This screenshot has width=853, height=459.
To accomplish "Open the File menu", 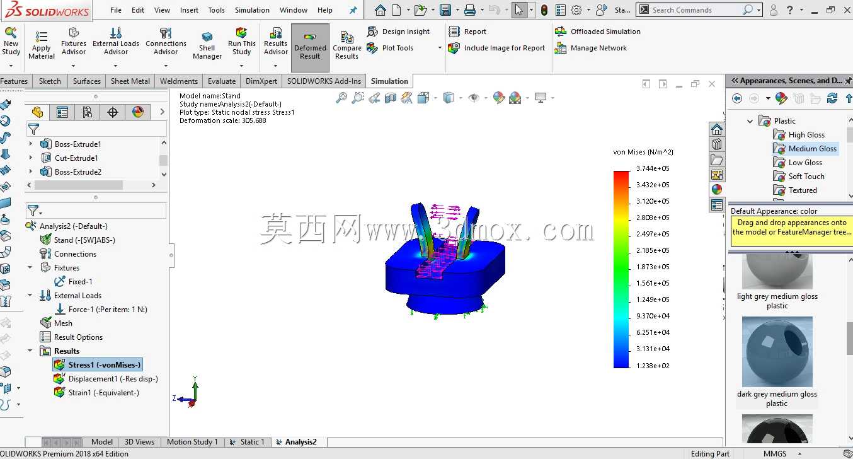I will 116,10.
